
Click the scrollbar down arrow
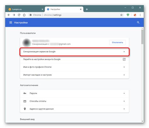pos(142,121)
